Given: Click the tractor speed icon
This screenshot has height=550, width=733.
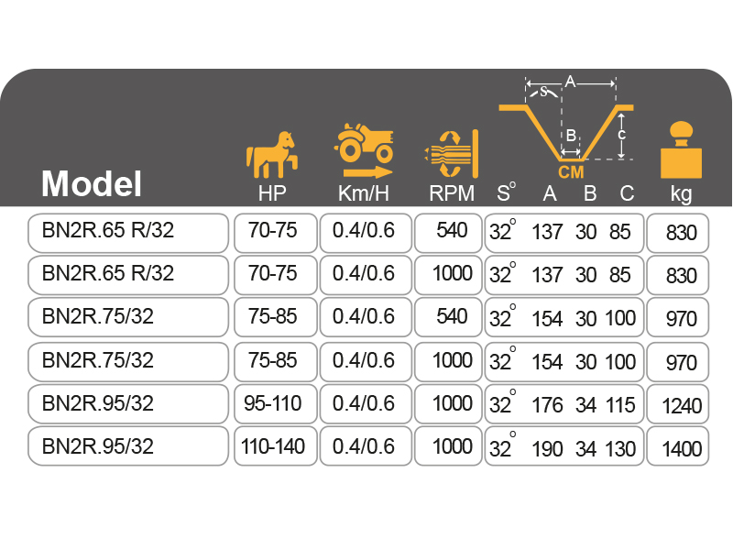Looking at the screenshot, I should tap(364, 150).
